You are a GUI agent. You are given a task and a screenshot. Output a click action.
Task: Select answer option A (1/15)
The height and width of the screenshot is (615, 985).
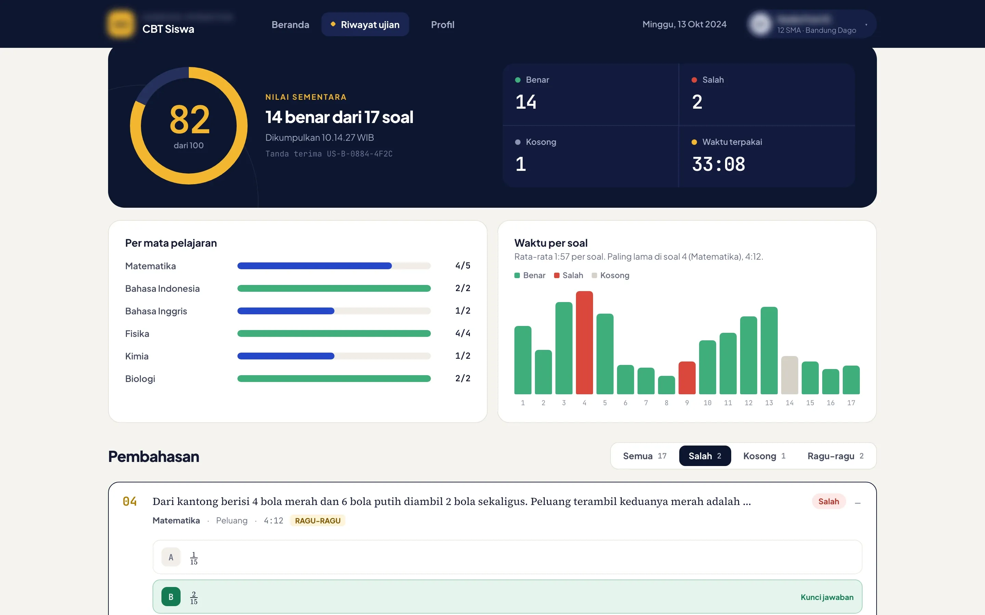507,557
